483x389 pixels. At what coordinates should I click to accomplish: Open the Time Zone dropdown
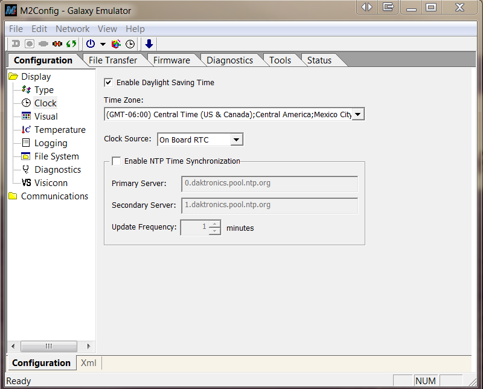[x=357, y=114]
